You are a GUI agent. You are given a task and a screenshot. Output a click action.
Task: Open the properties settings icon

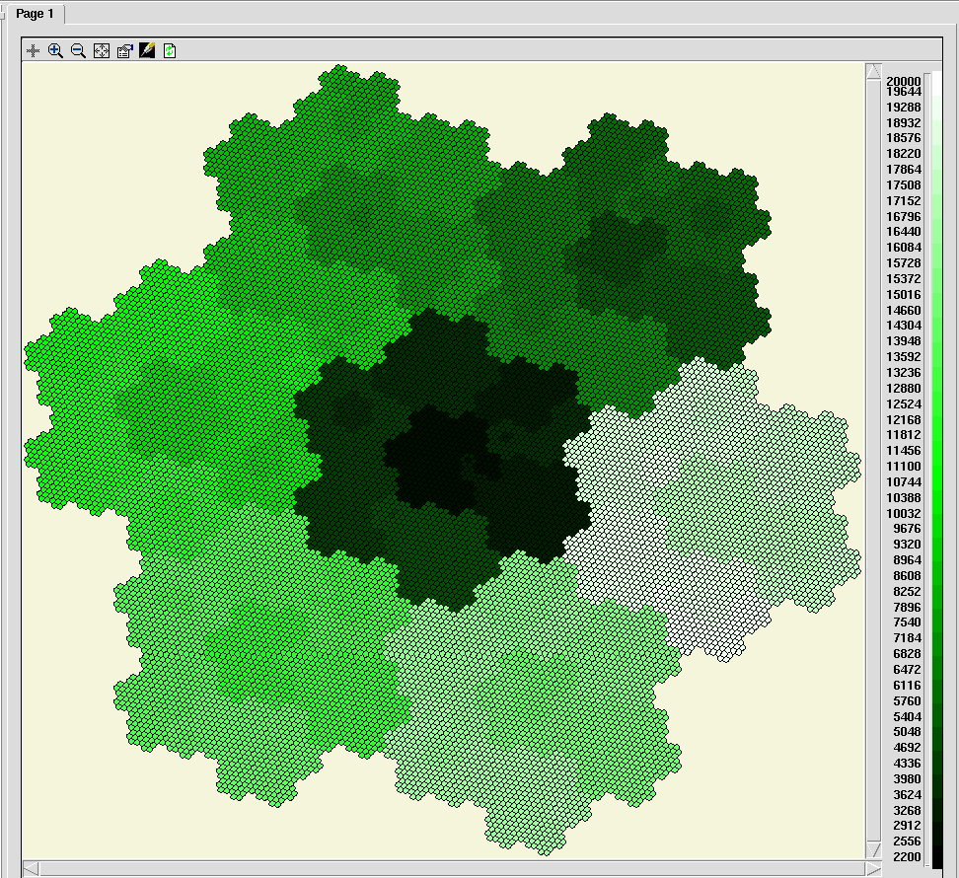[124, 50]
